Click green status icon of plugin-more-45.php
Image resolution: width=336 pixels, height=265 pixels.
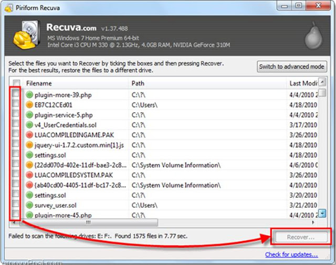point(29,215)
